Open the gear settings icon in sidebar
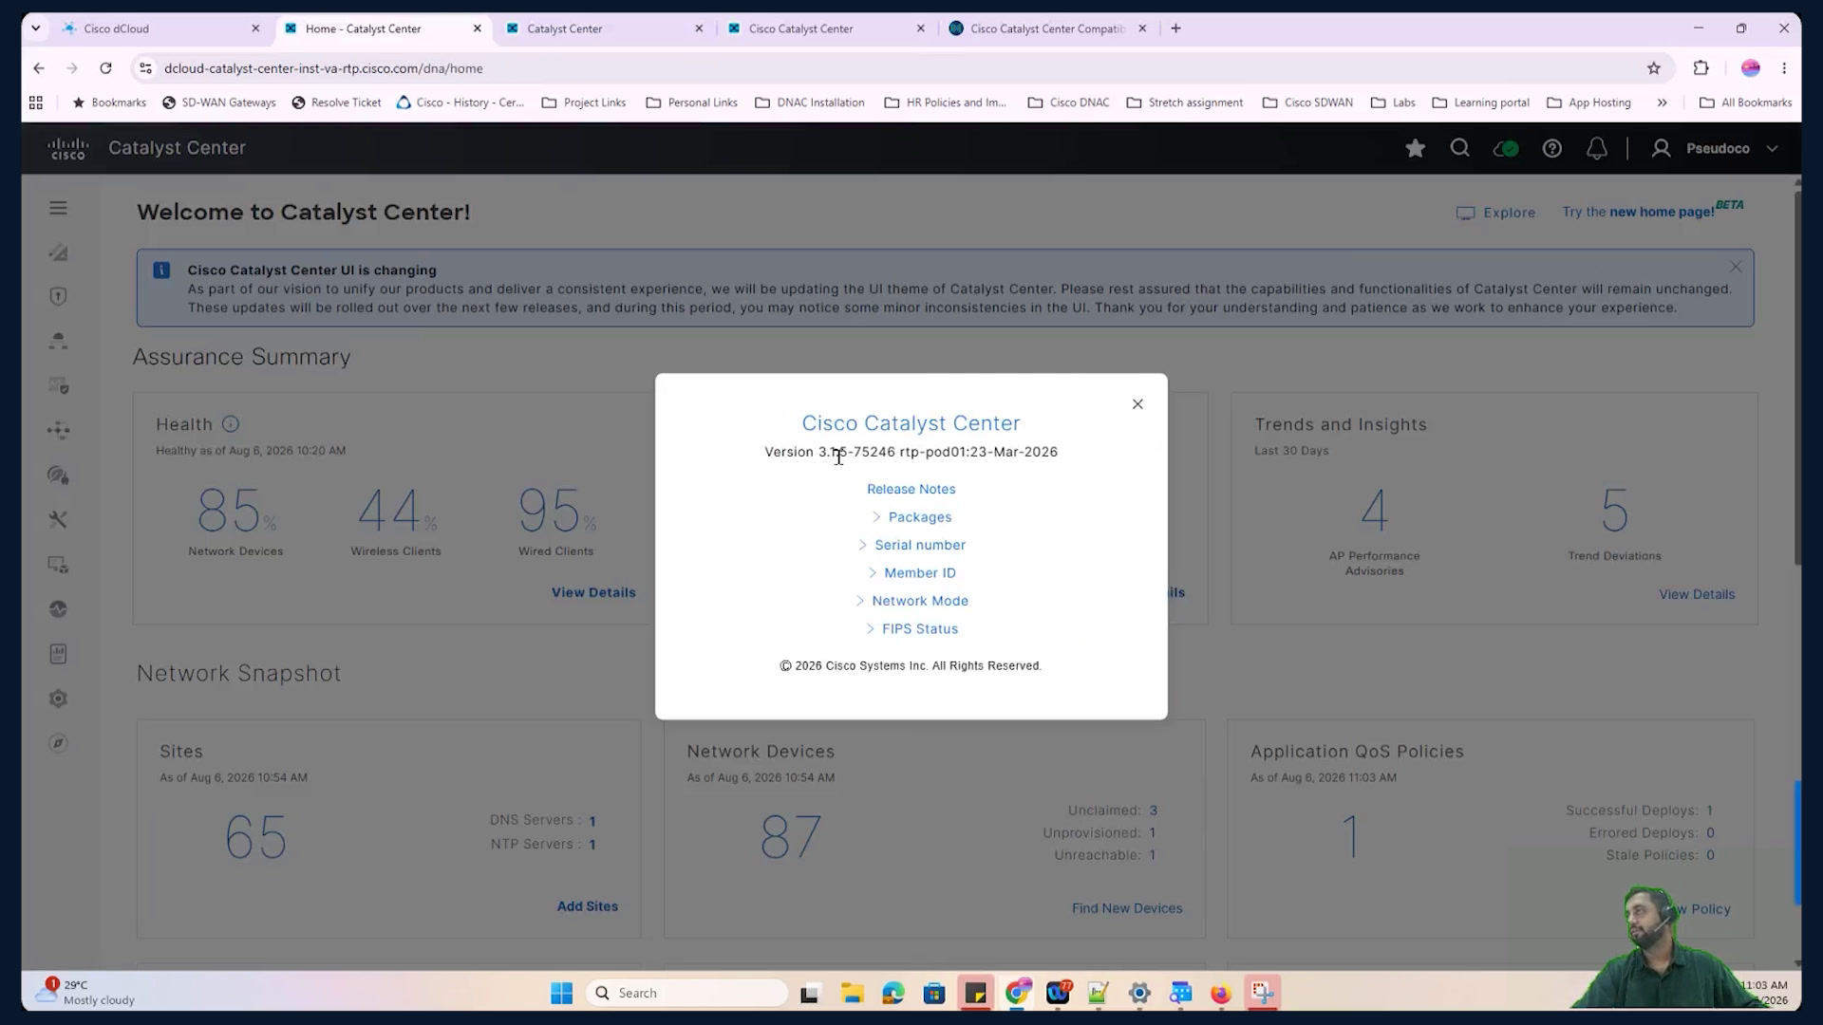The height and width of the screenshot is (1025, 1823). 58,699
